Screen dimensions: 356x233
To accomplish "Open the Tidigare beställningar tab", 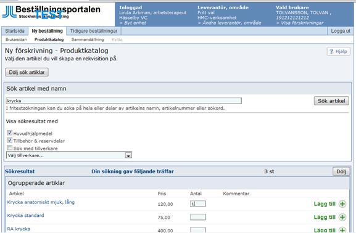I will point(94,31).
